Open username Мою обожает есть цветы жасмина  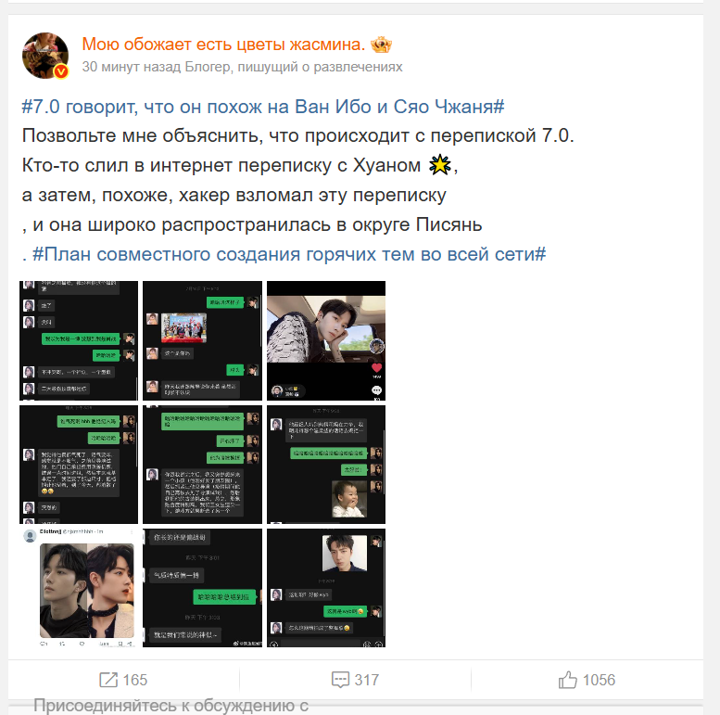click(223, 45)
